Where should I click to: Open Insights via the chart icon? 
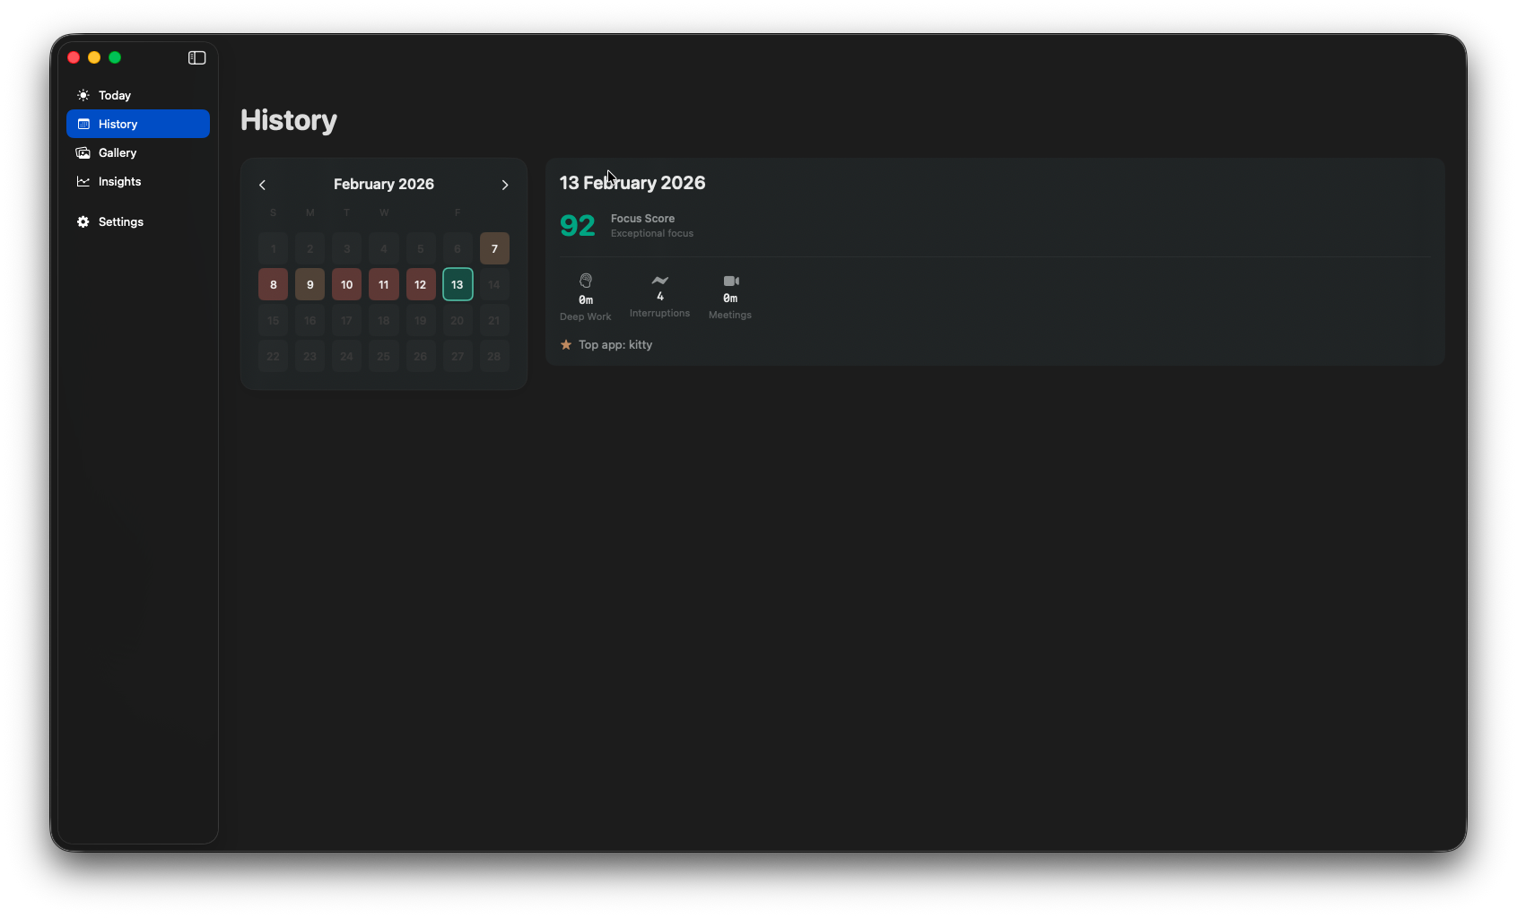83,181
